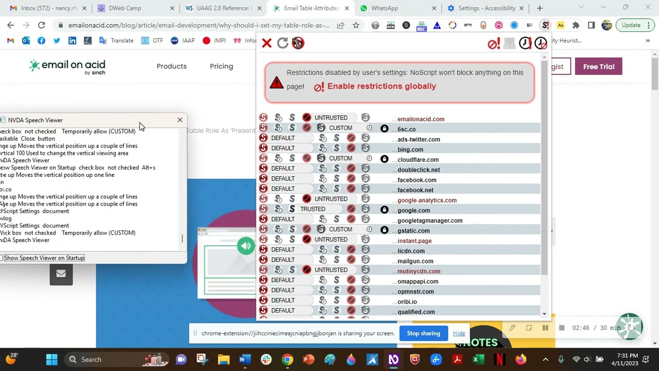Open Chrome tab search chevron
This screenshot has height=371, width=659.
[581, 8]
